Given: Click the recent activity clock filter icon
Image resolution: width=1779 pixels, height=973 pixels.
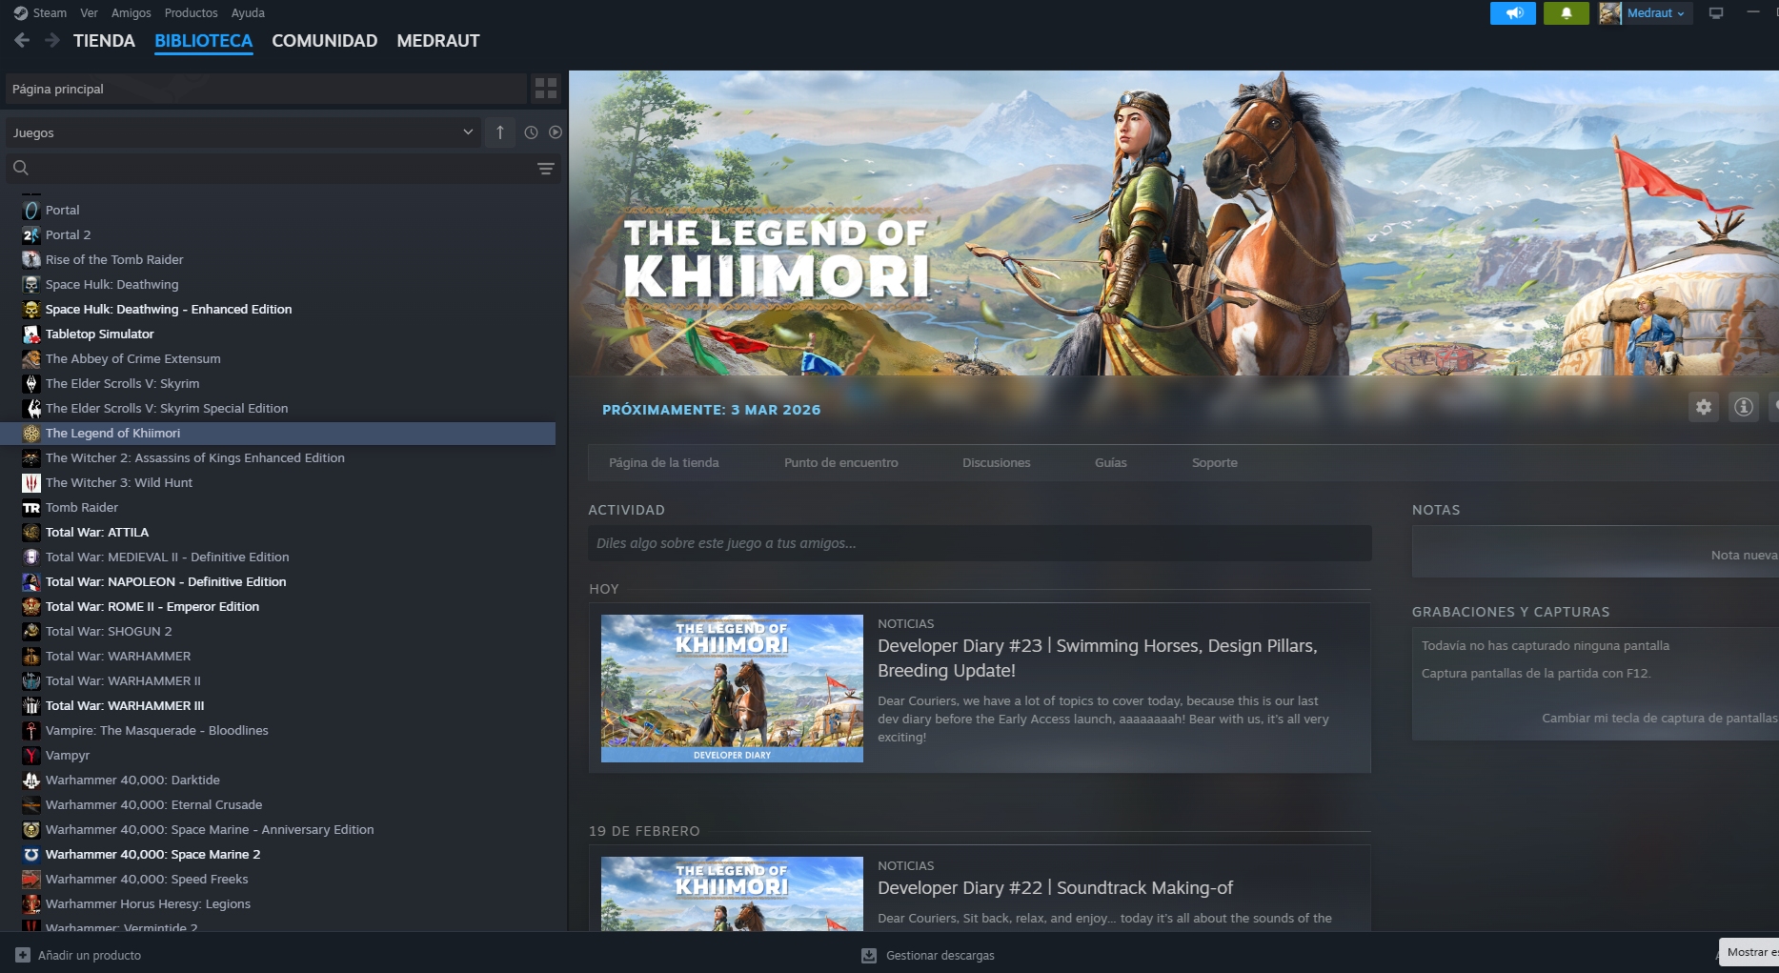Looking at the screenshot, I should click(531, 132).
